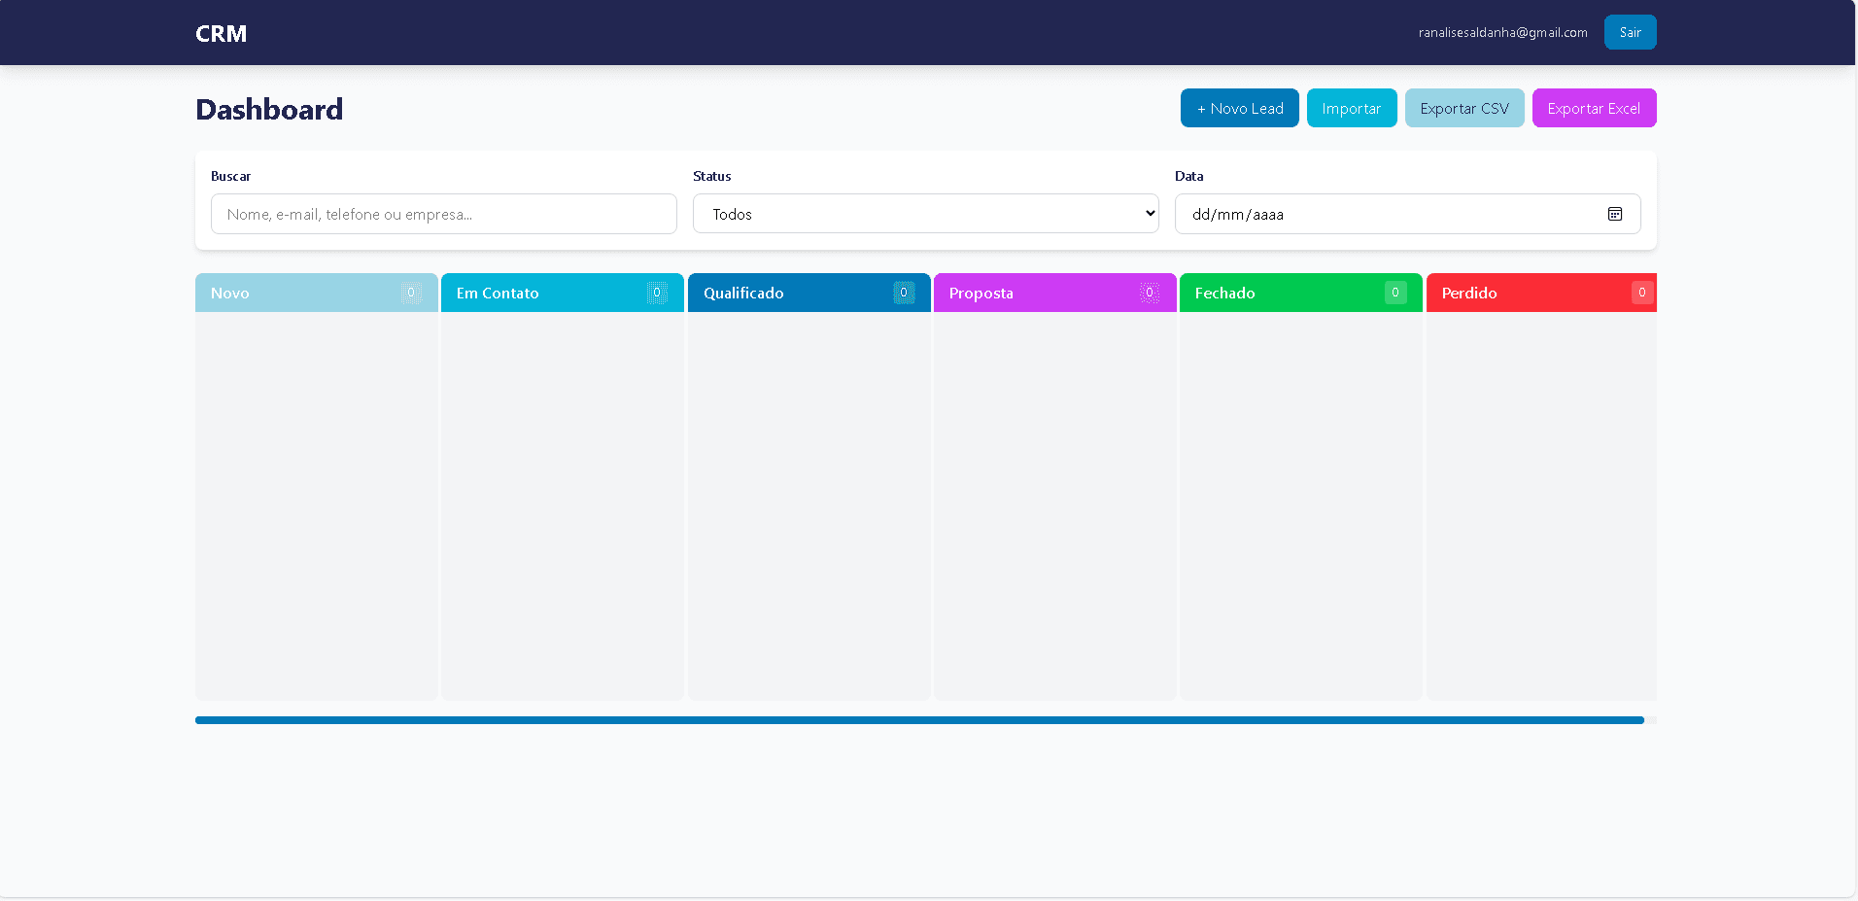Click inside the Buscar search field
The image size is (1858, 901).
(443, 214)
